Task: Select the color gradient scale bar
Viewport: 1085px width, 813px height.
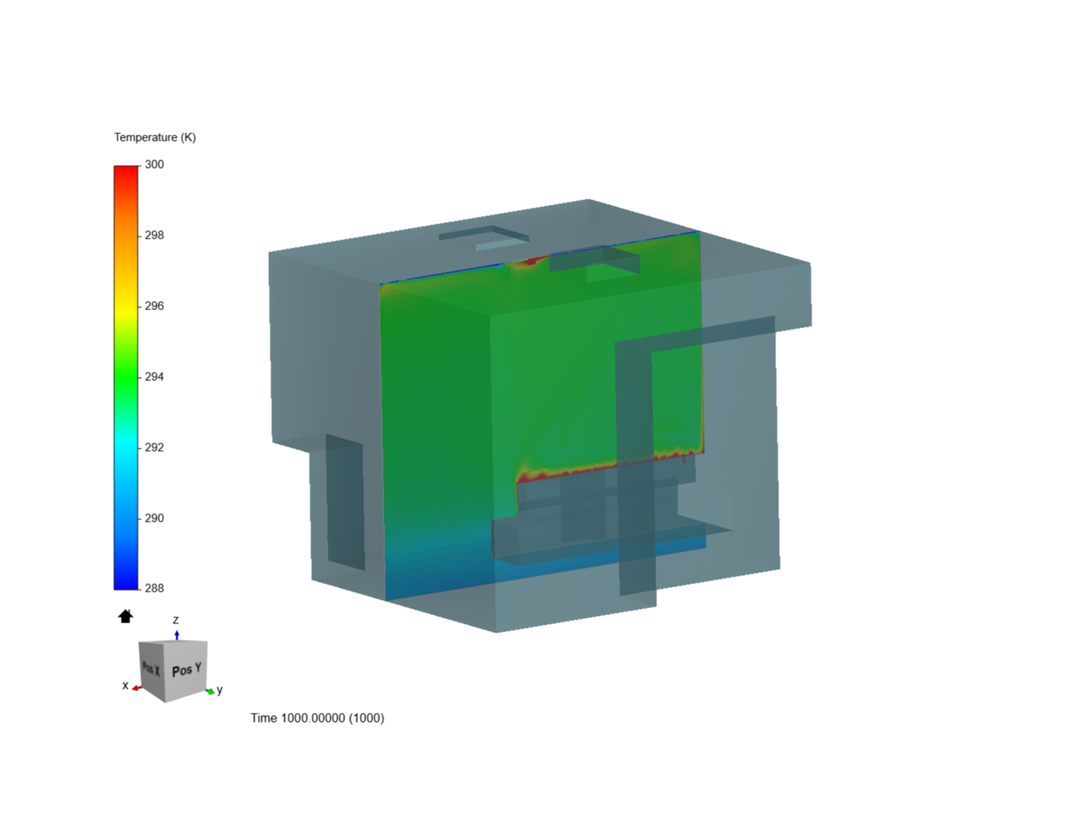Action: (x=124, y=376)
